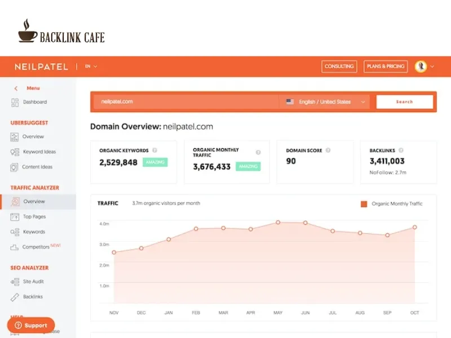Click the Search button
451x338 pixels.
click(404, 102)
